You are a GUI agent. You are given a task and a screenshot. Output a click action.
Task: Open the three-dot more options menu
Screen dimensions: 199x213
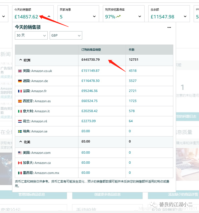click(169, 27)
